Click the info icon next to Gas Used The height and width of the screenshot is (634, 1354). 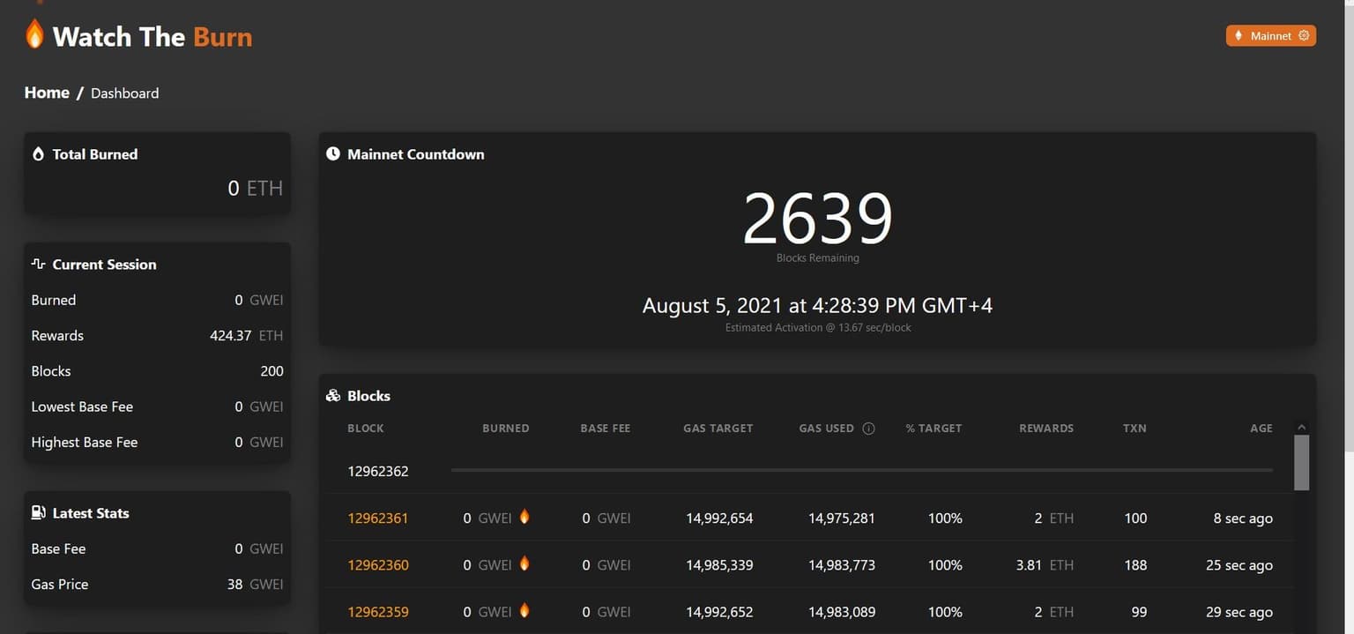pyautogui.click(x=868, y=429)
